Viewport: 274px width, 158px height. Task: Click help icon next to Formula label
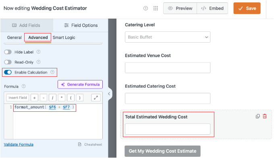[x=24, y=86]
